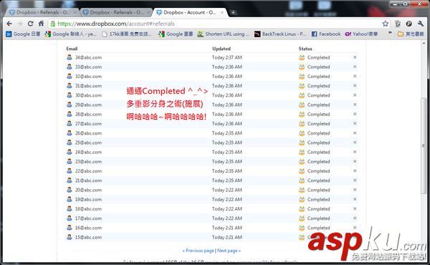Click the Completed status icon for 31@abc.com
This screenshot has height=265, width=430.
302,86
